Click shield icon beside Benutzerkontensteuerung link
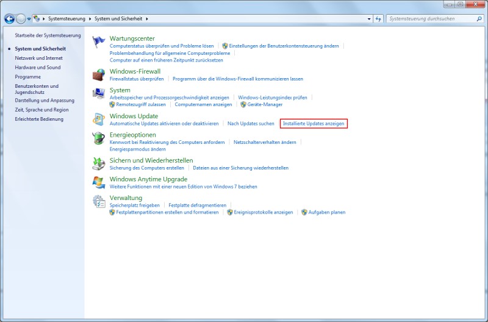Image resolution: width=488 pixels, height=322 pixels. coord(225,46)
